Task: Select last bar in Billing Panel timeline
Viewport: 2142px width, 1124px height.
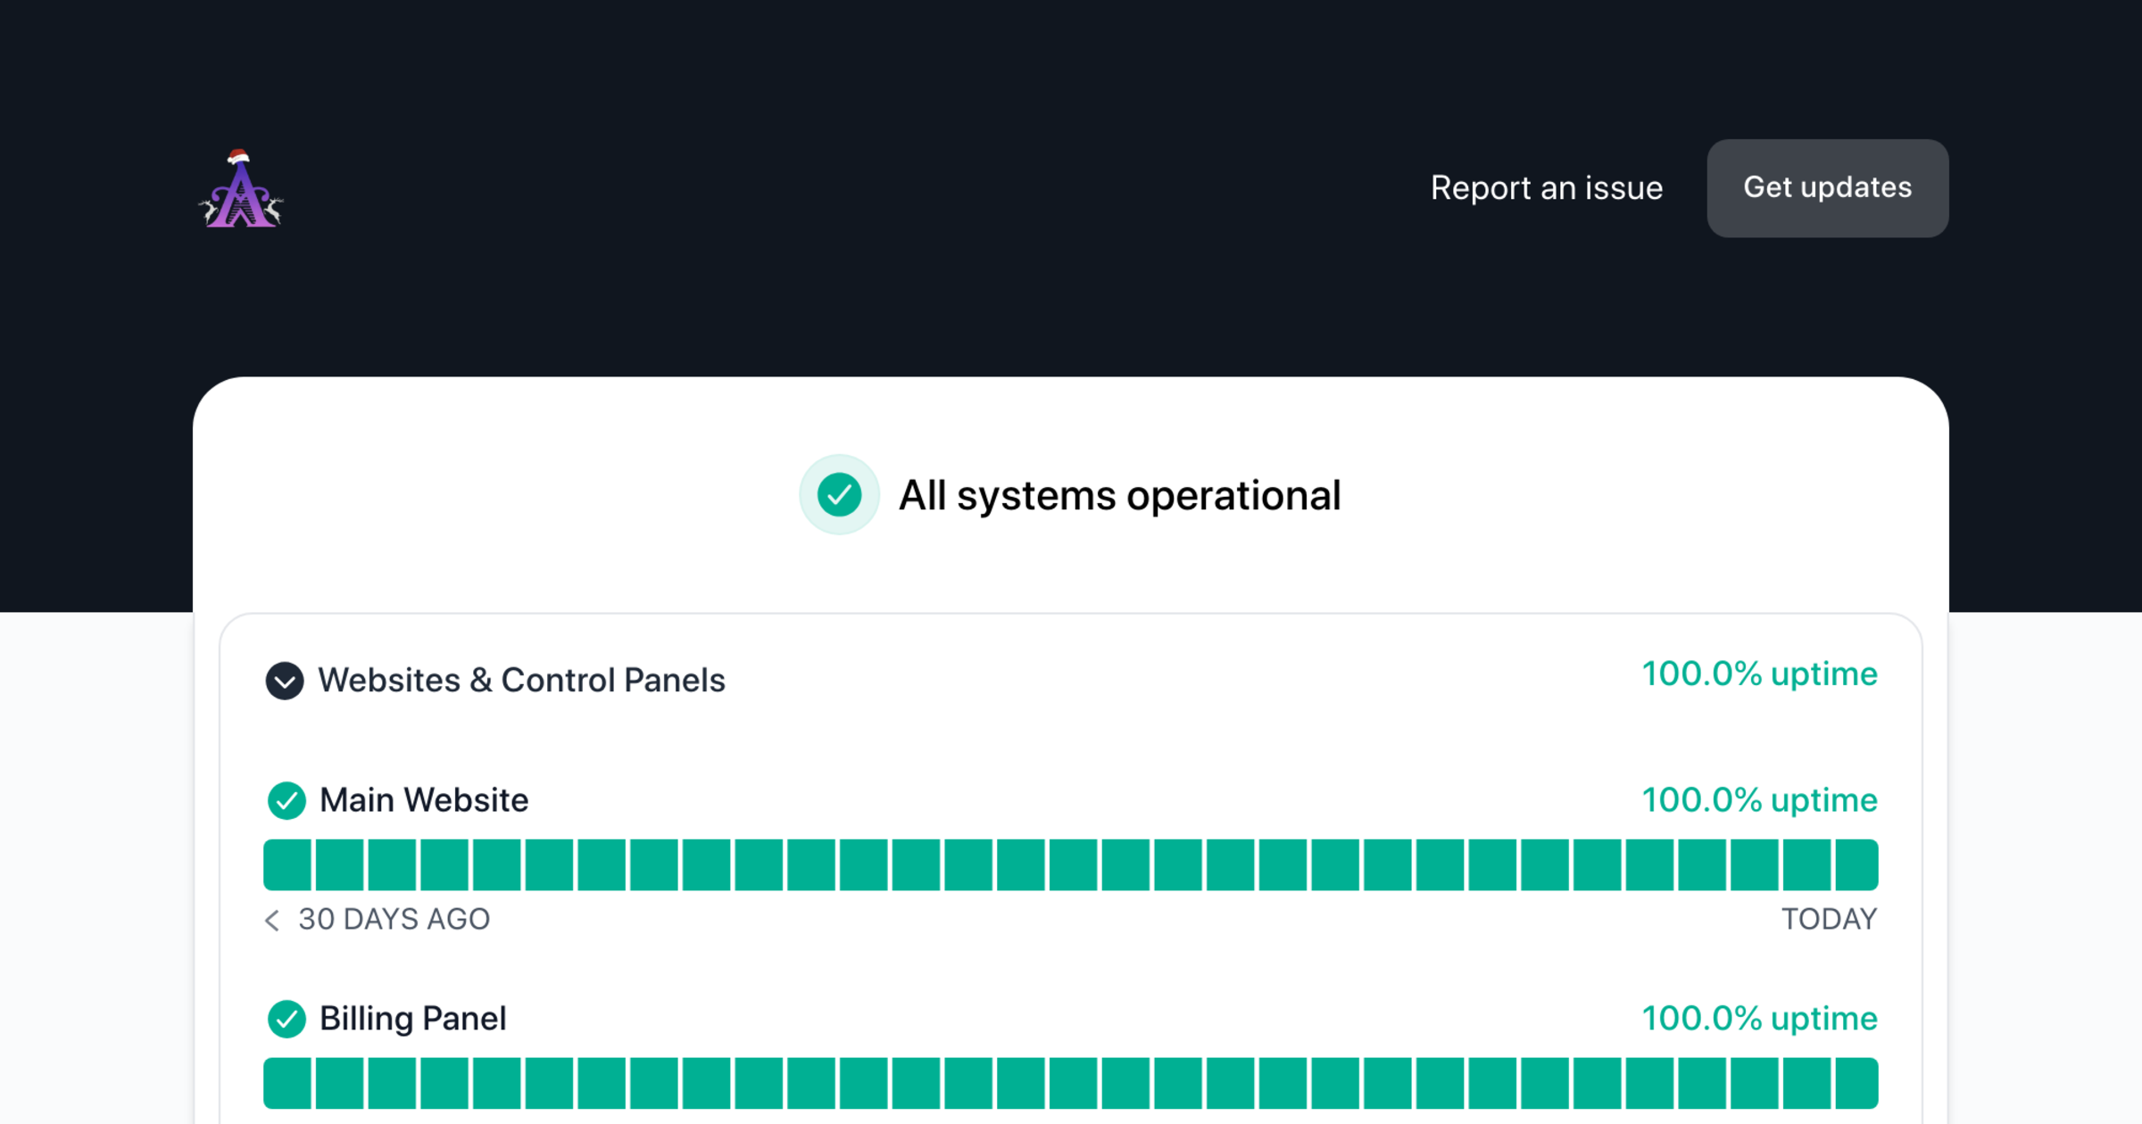Action: pyautogui.click(x=1856, y=1083)
